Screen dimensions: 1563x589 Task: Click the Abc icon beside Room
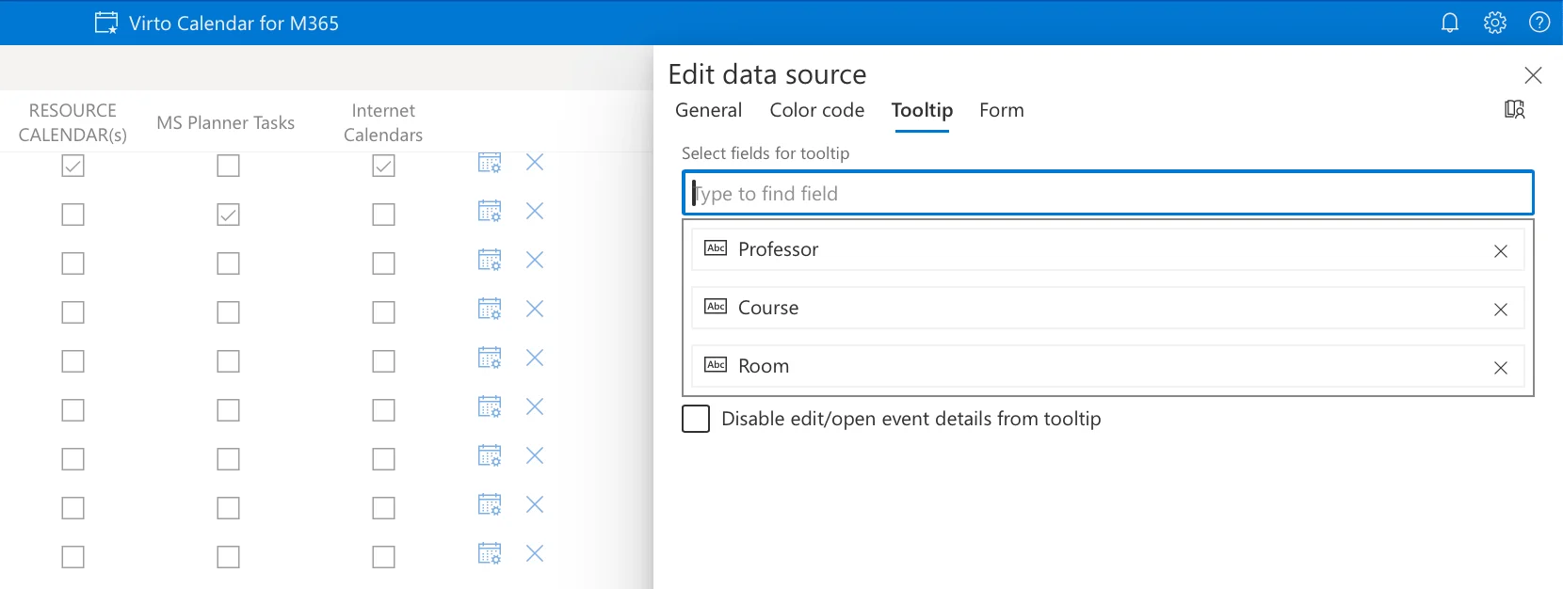click(x=716, y=365)
